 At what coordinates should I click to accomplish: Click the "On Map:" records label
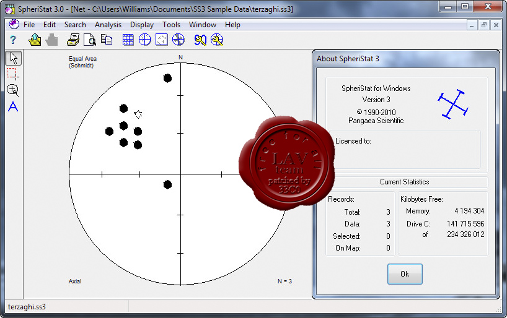348,248
